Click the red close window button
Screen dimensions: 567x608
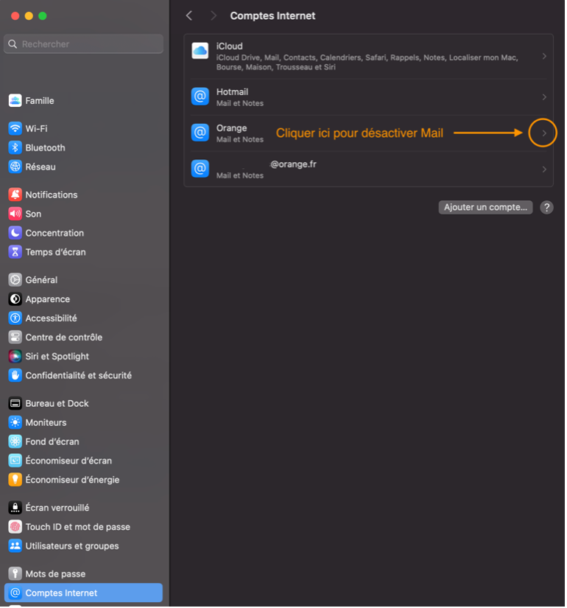[x=15, y=16]
